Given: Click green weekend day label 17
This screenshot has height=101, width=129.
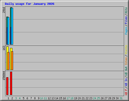Looking at the screenshot, I should point(68,98).
